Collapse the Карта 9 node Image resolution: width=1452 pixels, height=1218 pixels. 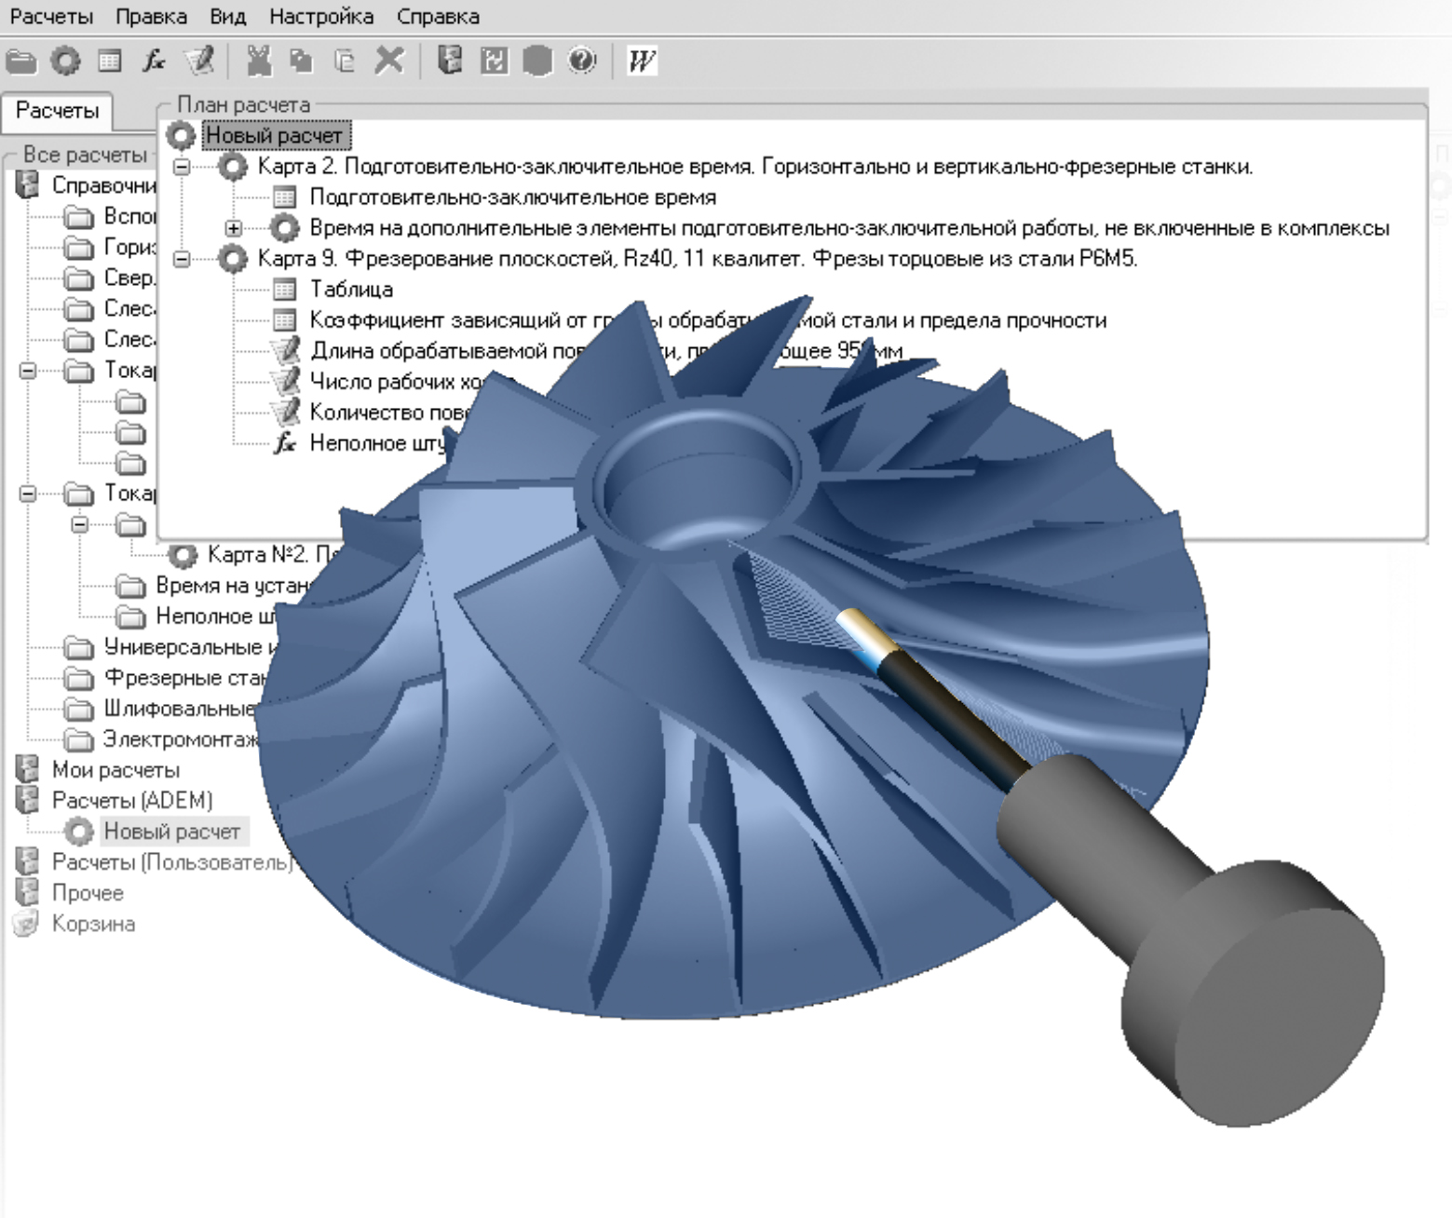point(182,259)
